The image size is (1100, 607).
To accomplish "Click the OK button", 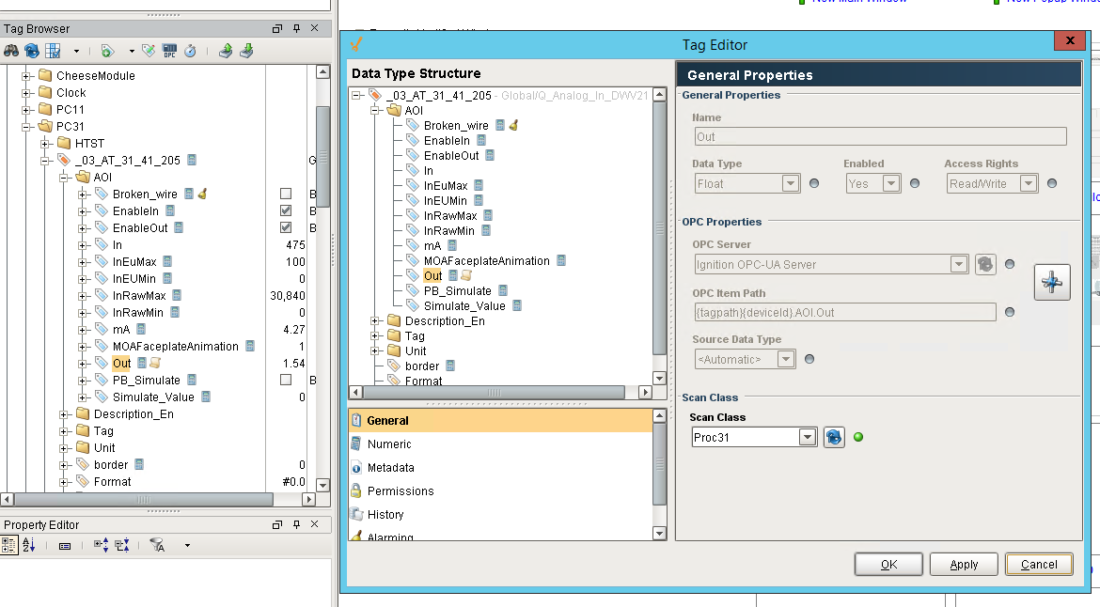I will click(888, 564).
